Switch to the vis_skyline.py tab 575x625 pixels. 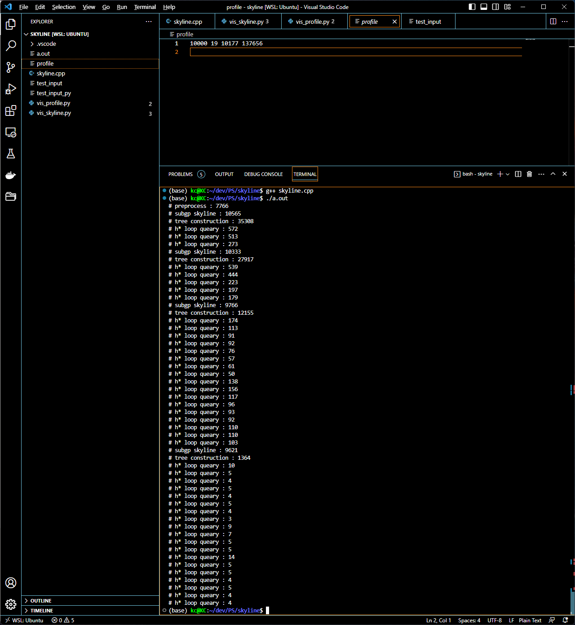pos(248,22)
